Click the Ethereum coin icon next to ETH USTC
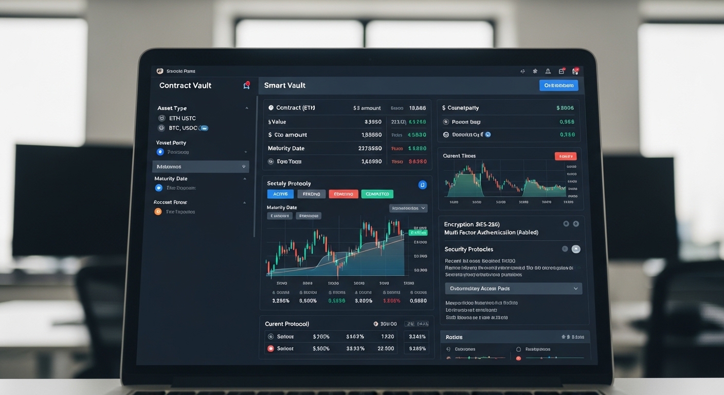 161,118
